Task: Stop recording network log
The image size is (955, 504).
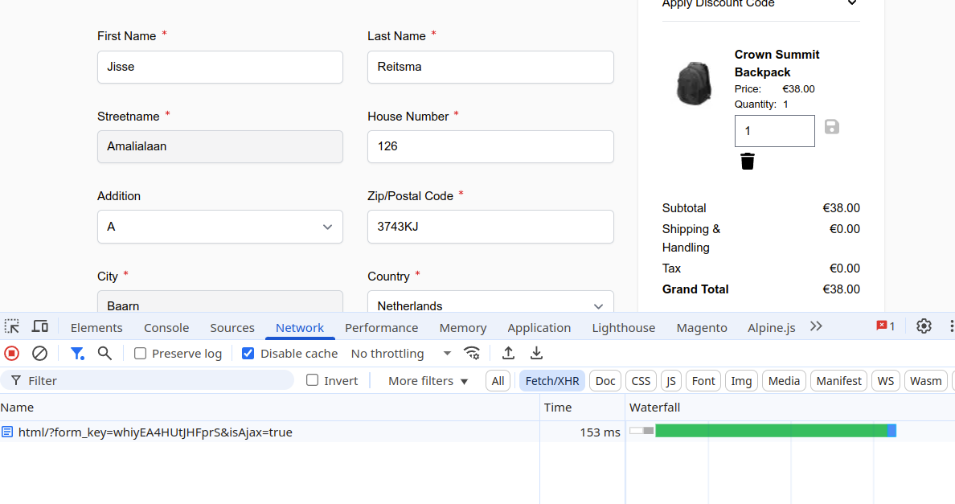Action: pyautogui.click(x=11, y=354)
